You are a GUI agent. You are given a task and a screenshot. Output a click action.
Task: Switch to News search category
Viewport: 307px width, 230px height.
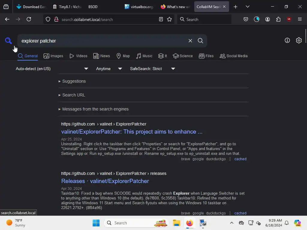point(101,56)
